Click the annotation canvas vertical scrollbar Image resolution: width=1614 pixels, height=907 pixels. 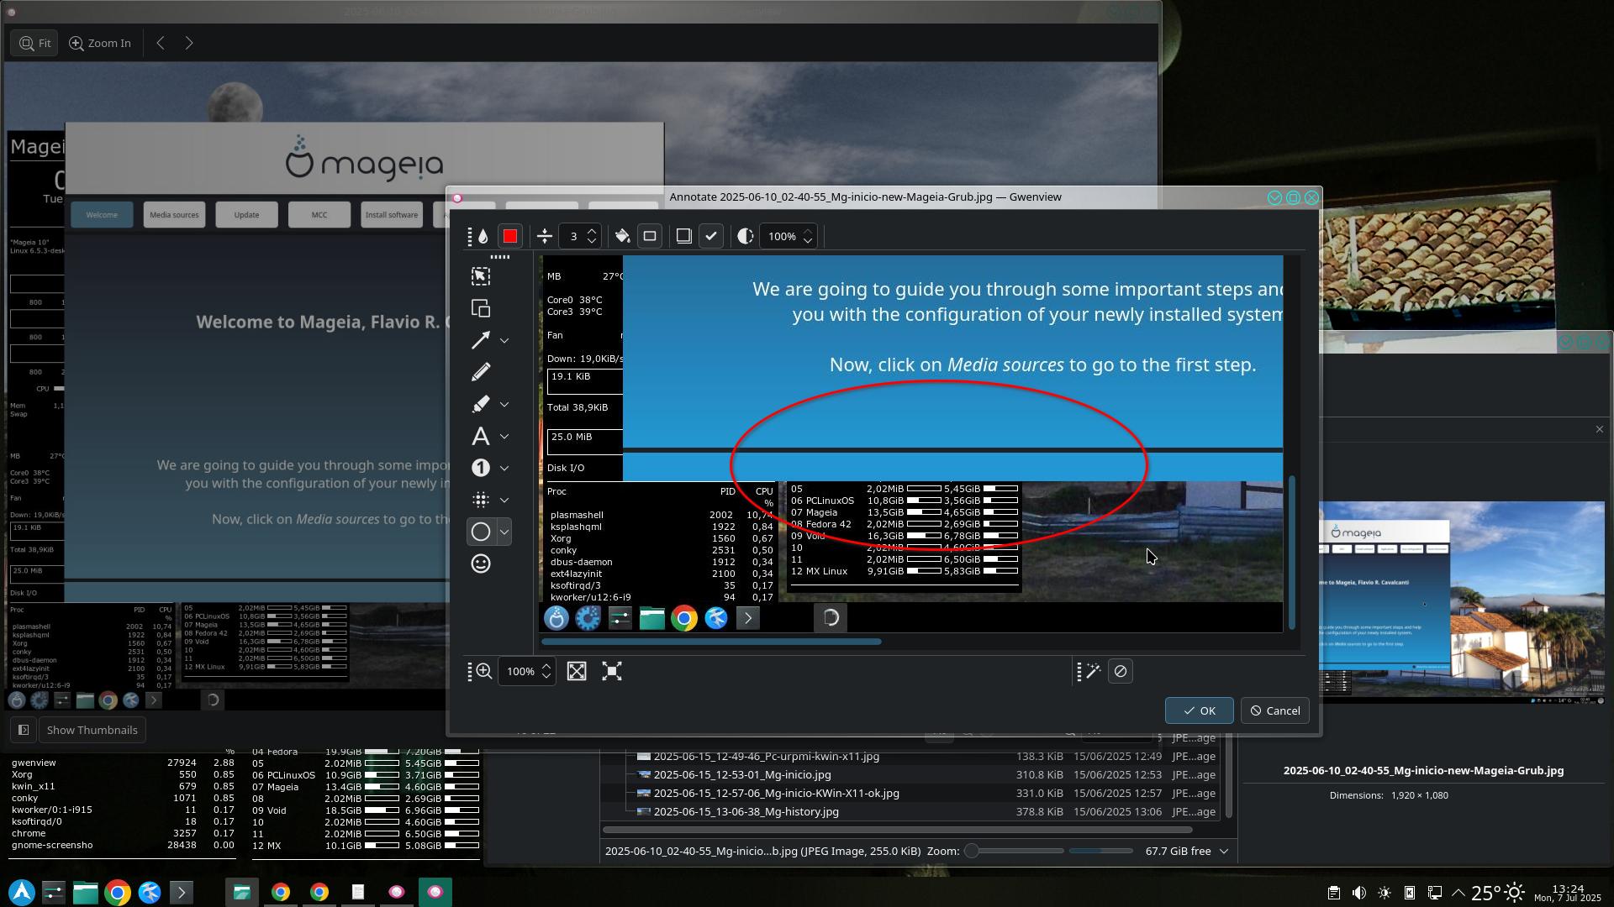point(1292,553)
